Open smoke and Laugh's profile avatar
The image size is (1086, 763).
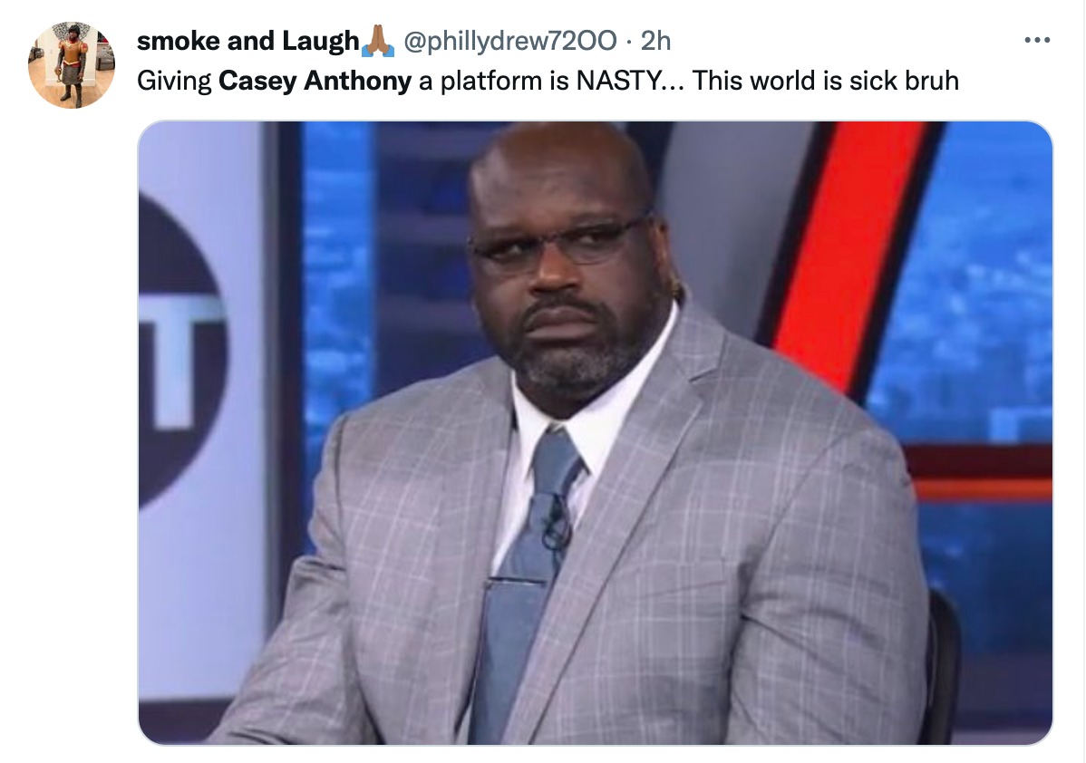pyautogui.click(x=72, y=65)
